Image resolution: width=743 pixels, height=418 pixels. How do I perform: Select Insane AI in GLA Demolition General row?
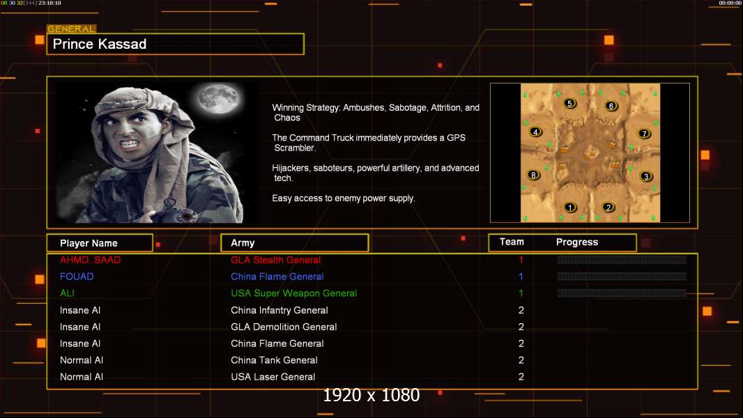[80, 327]
